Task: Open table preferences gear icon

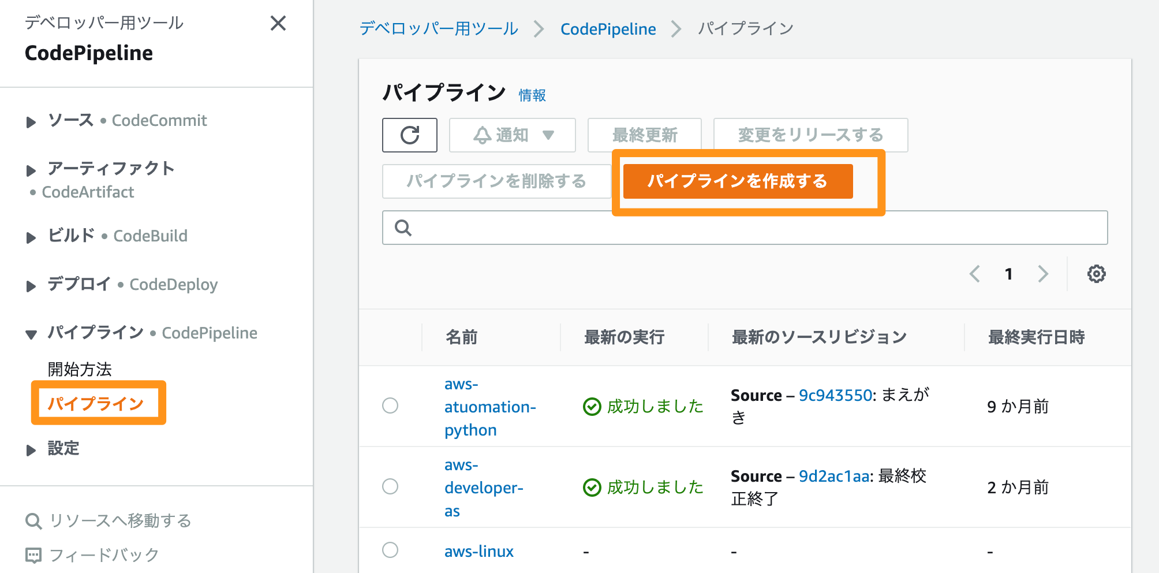Action: pyautogui.click(x=1097, y=274)
